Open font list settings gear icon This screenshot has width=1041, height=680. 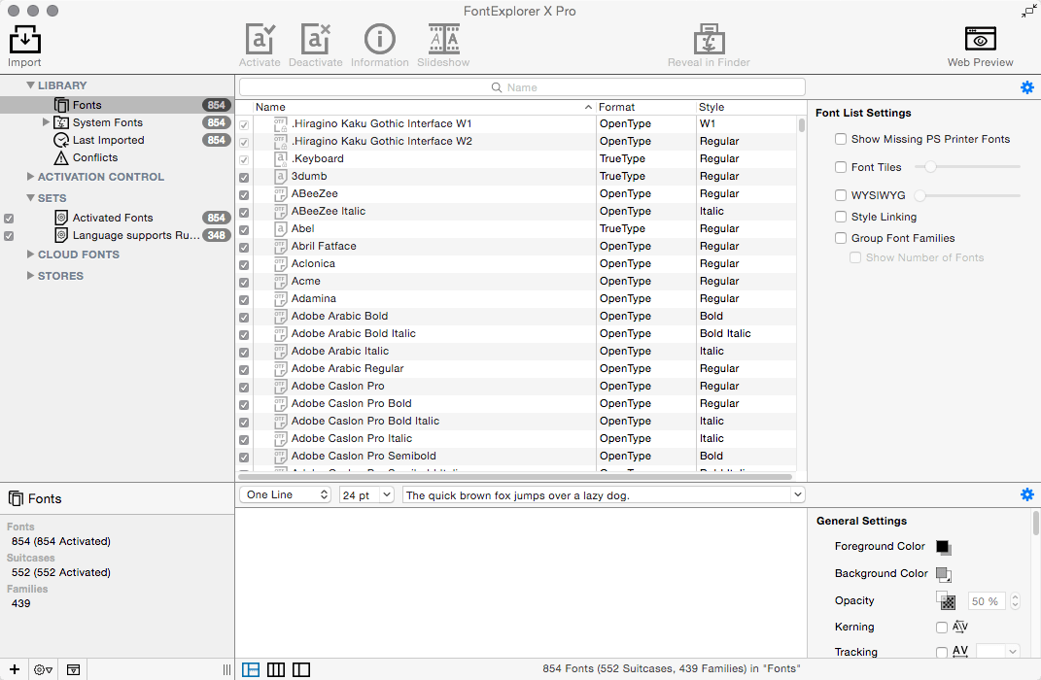[x=1027, y=87]
